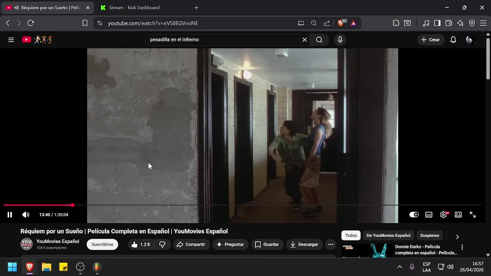Click the red playhead scrubber dot
491x276 pixels.
tap(72, 205)
